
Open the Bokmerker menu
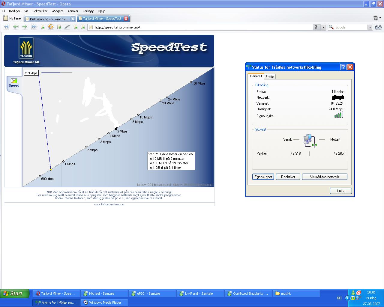40,11
